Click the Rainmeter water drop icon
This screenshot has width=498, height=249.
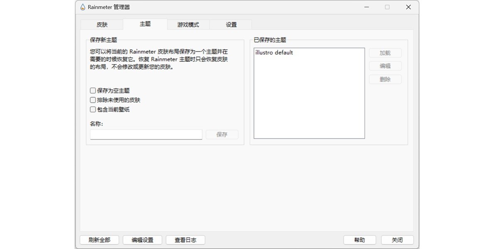tap(83, 7)
